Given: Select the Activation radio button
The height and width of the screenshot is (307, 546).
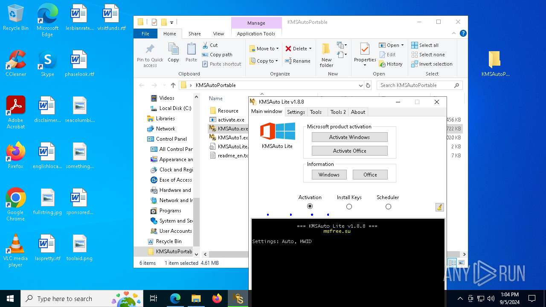Looking at the screenshot, I should (x=310, y=206).
